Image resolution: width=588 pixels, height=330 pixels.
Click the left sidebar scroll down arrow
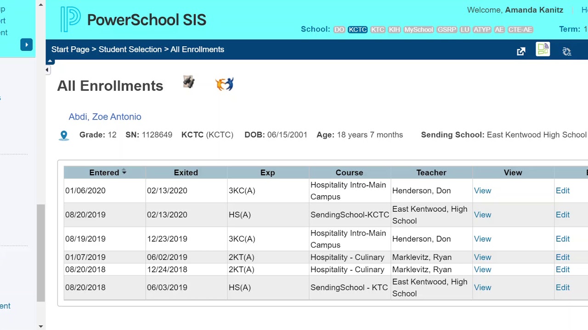tap(40, 326)
